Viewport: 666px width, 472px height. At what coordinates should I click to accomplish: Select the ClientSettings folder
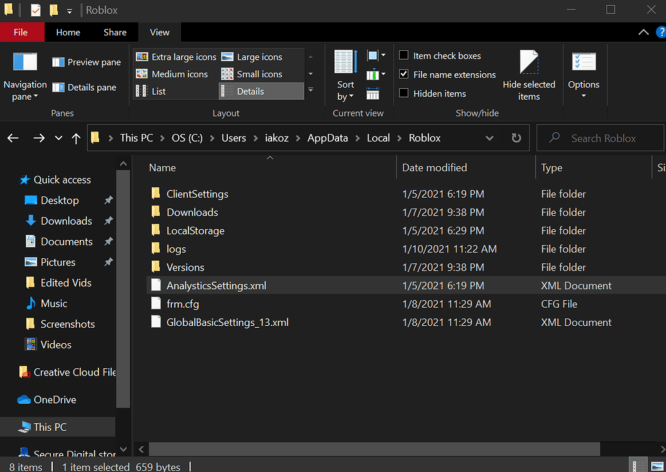197,194
